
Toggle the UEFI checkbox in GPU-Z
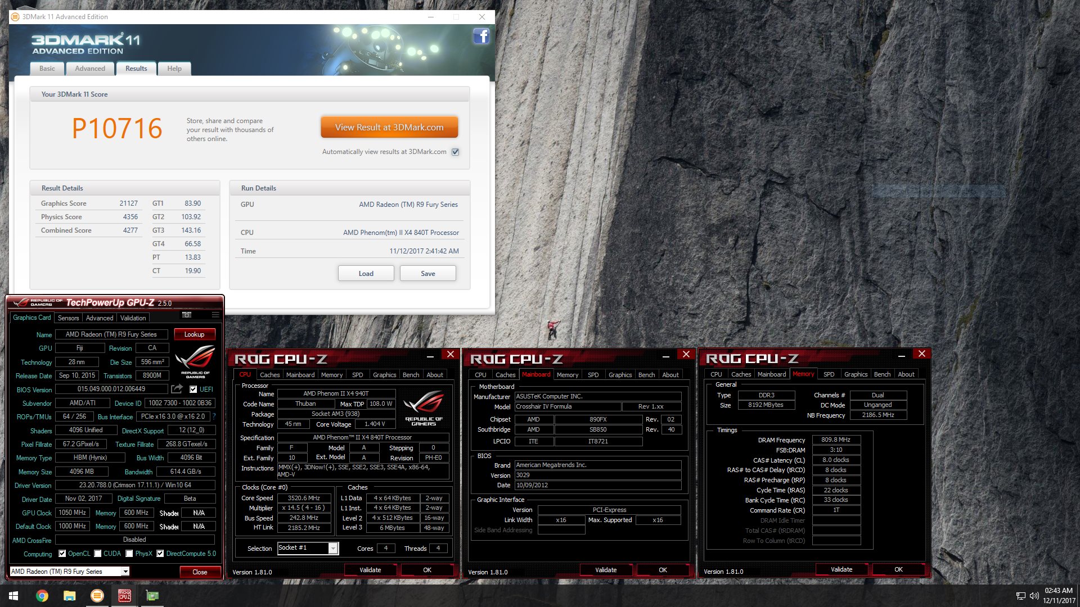tap(193, 389)
